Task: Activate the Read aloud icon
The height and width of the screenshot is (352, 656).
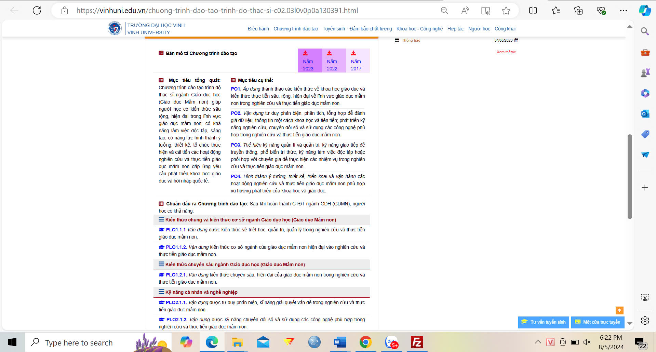Action: 465,11
